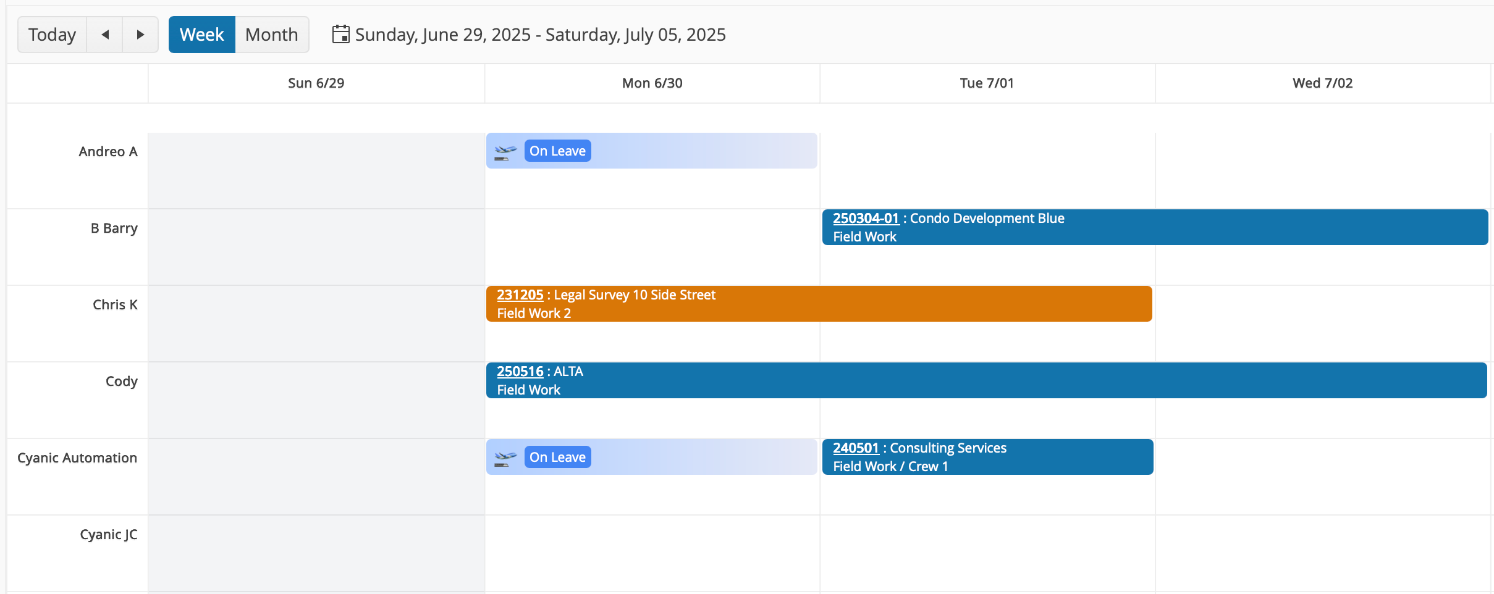
Task: Select the Consulting Services event bar
Action: [x=987, y=457]
